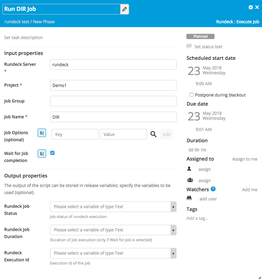Open Rundeck Execution Id variable dropdown
Screen dimensions: 262x280
[x=113, y=253]
